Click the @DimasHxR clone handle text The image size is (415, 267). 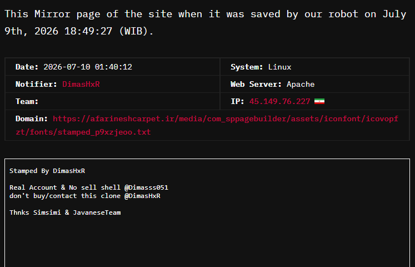point(142,196)
